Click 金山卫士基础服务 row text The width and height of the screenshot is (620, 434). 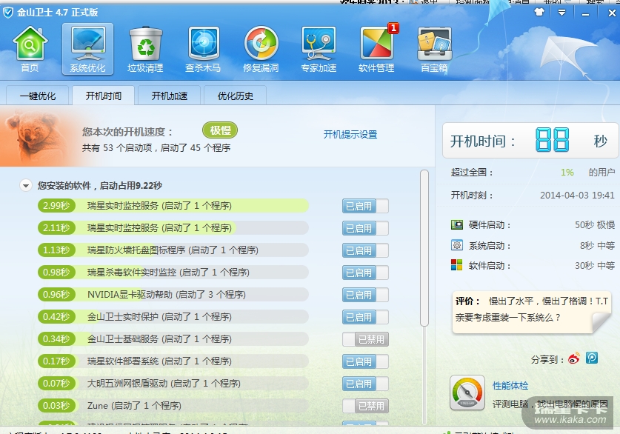click(x=159, y=338)
